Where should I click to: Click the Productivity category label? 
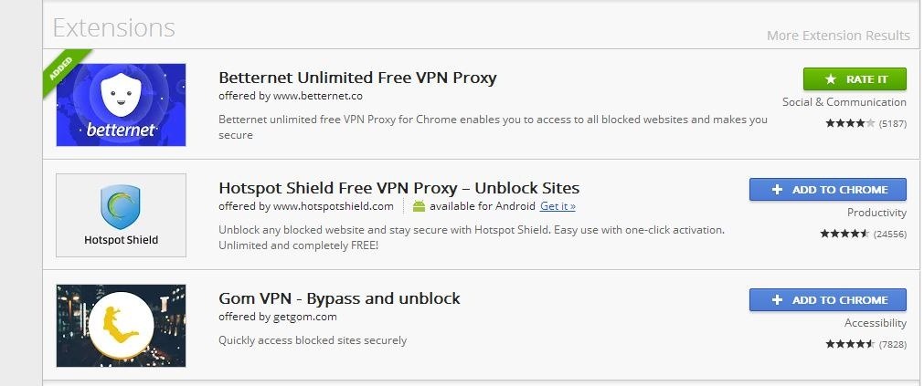pos(876,213)
